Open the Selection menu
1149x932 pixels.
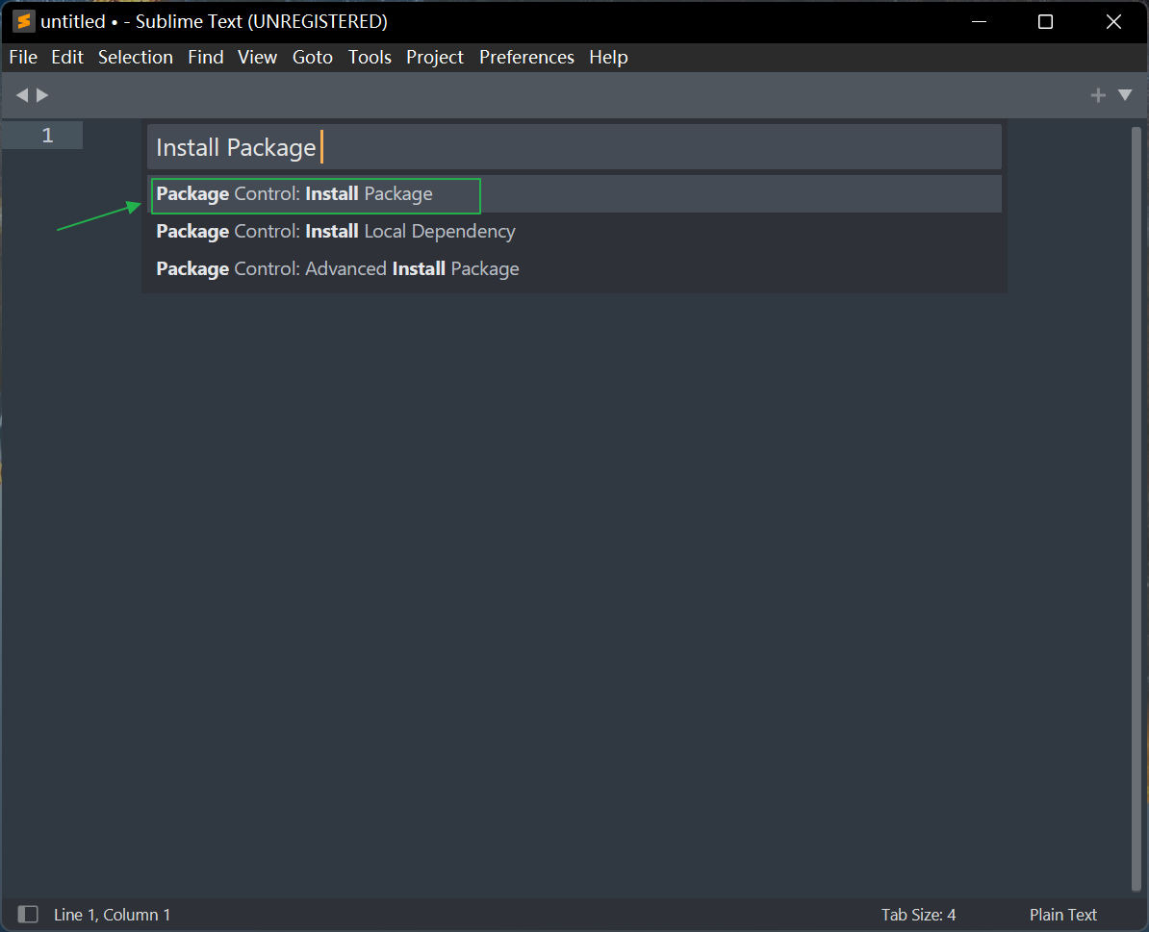click(x=136, y=57)
